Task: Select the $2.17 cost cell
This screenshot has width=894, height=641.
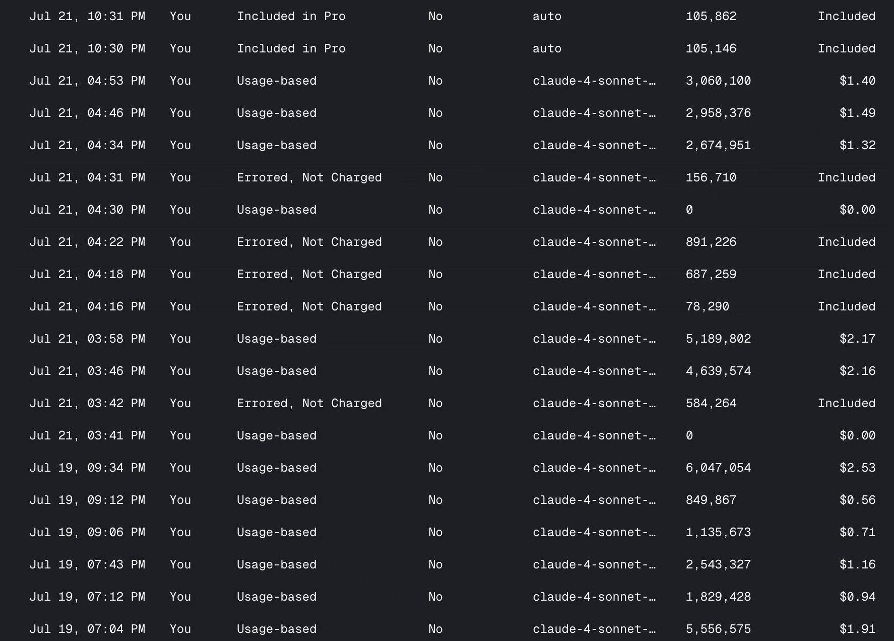Action: coord(857,339)
